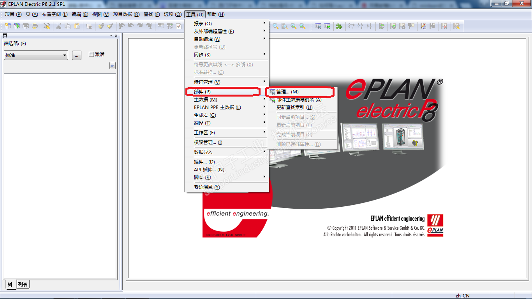Expand the 数据导入 submenu
The width and height of the screenshot is (532, 299).
tap(227, 152)
